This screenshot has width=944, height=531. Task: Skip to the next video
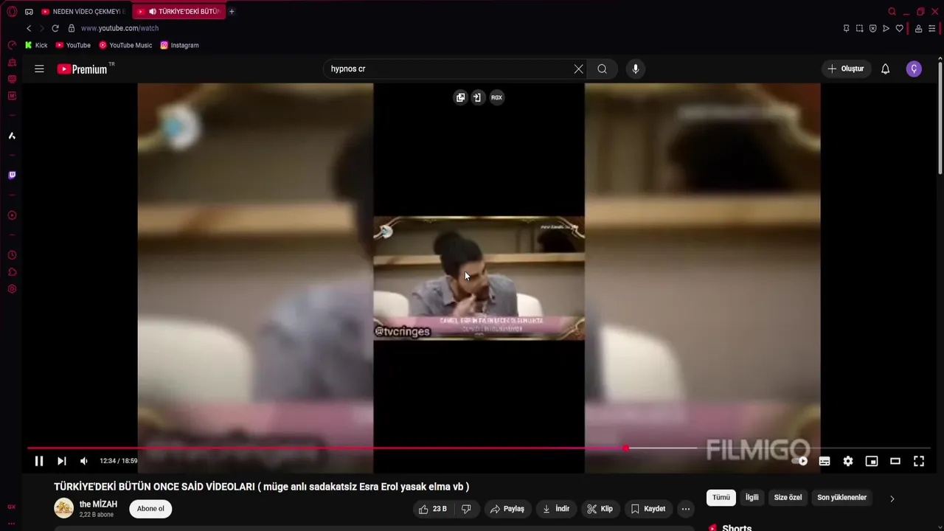pyautogui.click(x=62, y=461)
